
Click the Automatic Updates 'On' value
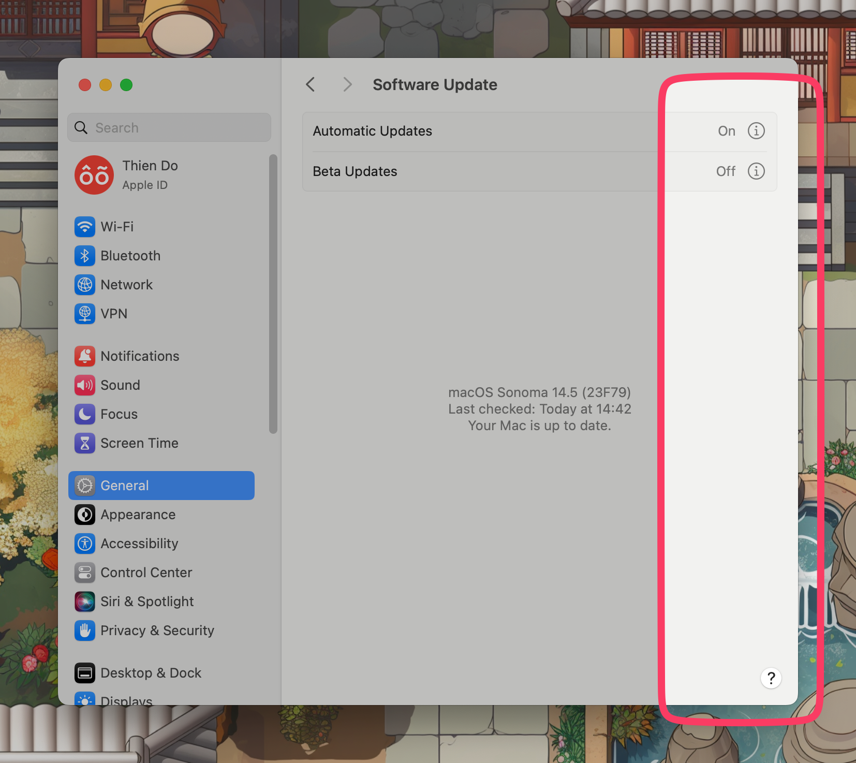(727, 131)
